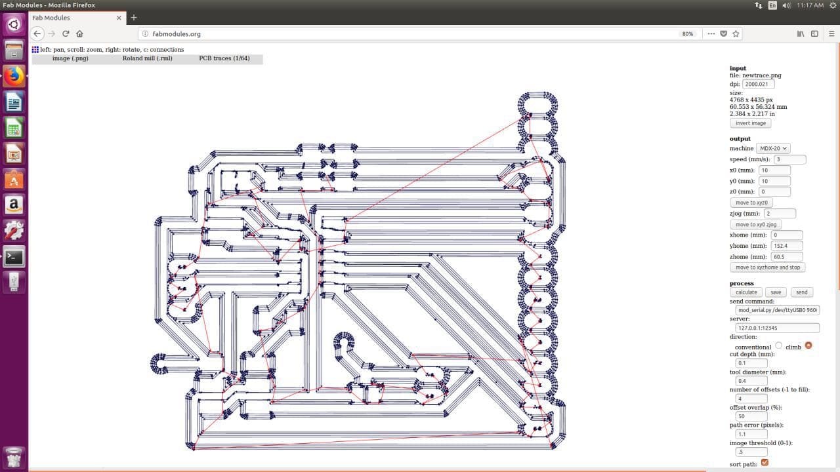Click the calculate button
The width and height of the screenshot is (840, 472).
pyautogui.click(x=746, y=292)
